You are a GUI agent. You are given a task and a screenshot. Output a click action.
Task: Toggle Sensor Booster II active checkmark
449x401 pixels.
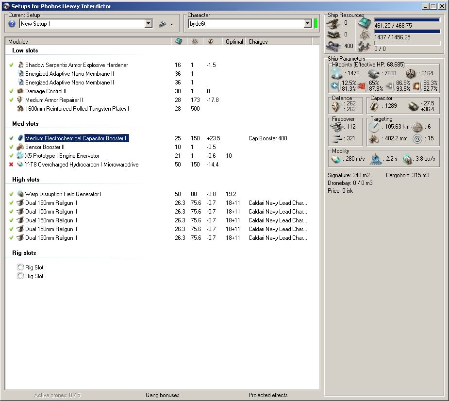click(x=11, y=147)
